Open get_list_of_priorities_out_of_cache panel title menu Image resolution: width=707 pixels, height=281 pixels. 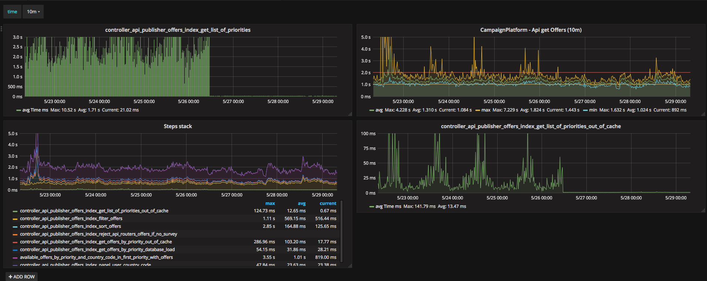pos(531,126)
